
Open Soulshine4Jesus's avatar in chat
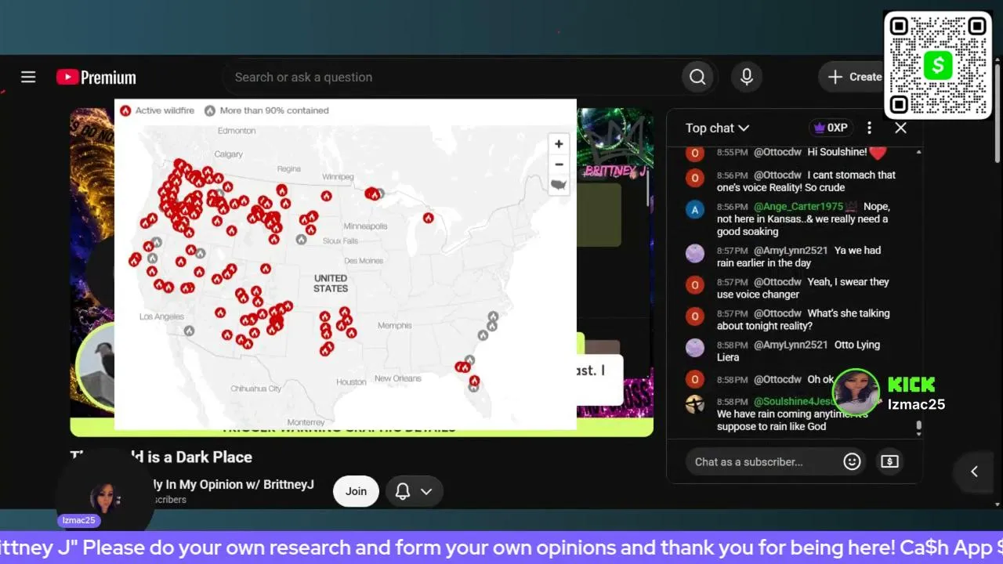click(x=695, y=404)
